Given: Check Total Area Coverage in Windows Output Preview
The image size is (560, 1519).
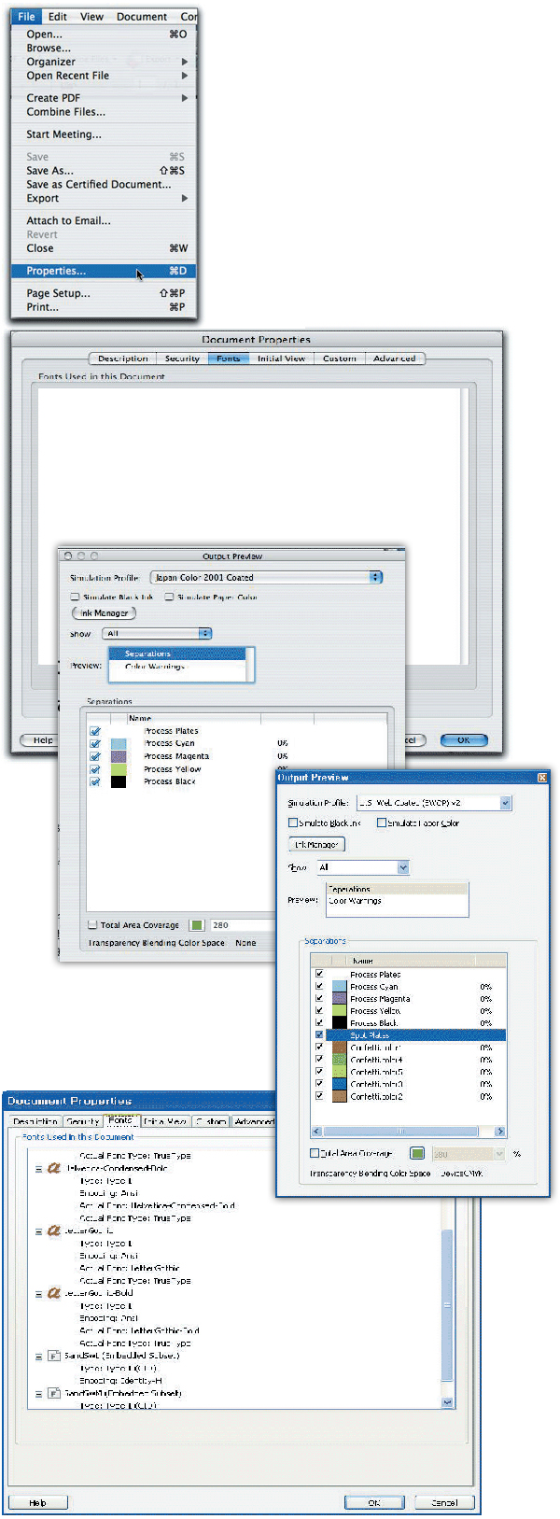Looking at the screenshot, I should click(x=315, y=1153).
